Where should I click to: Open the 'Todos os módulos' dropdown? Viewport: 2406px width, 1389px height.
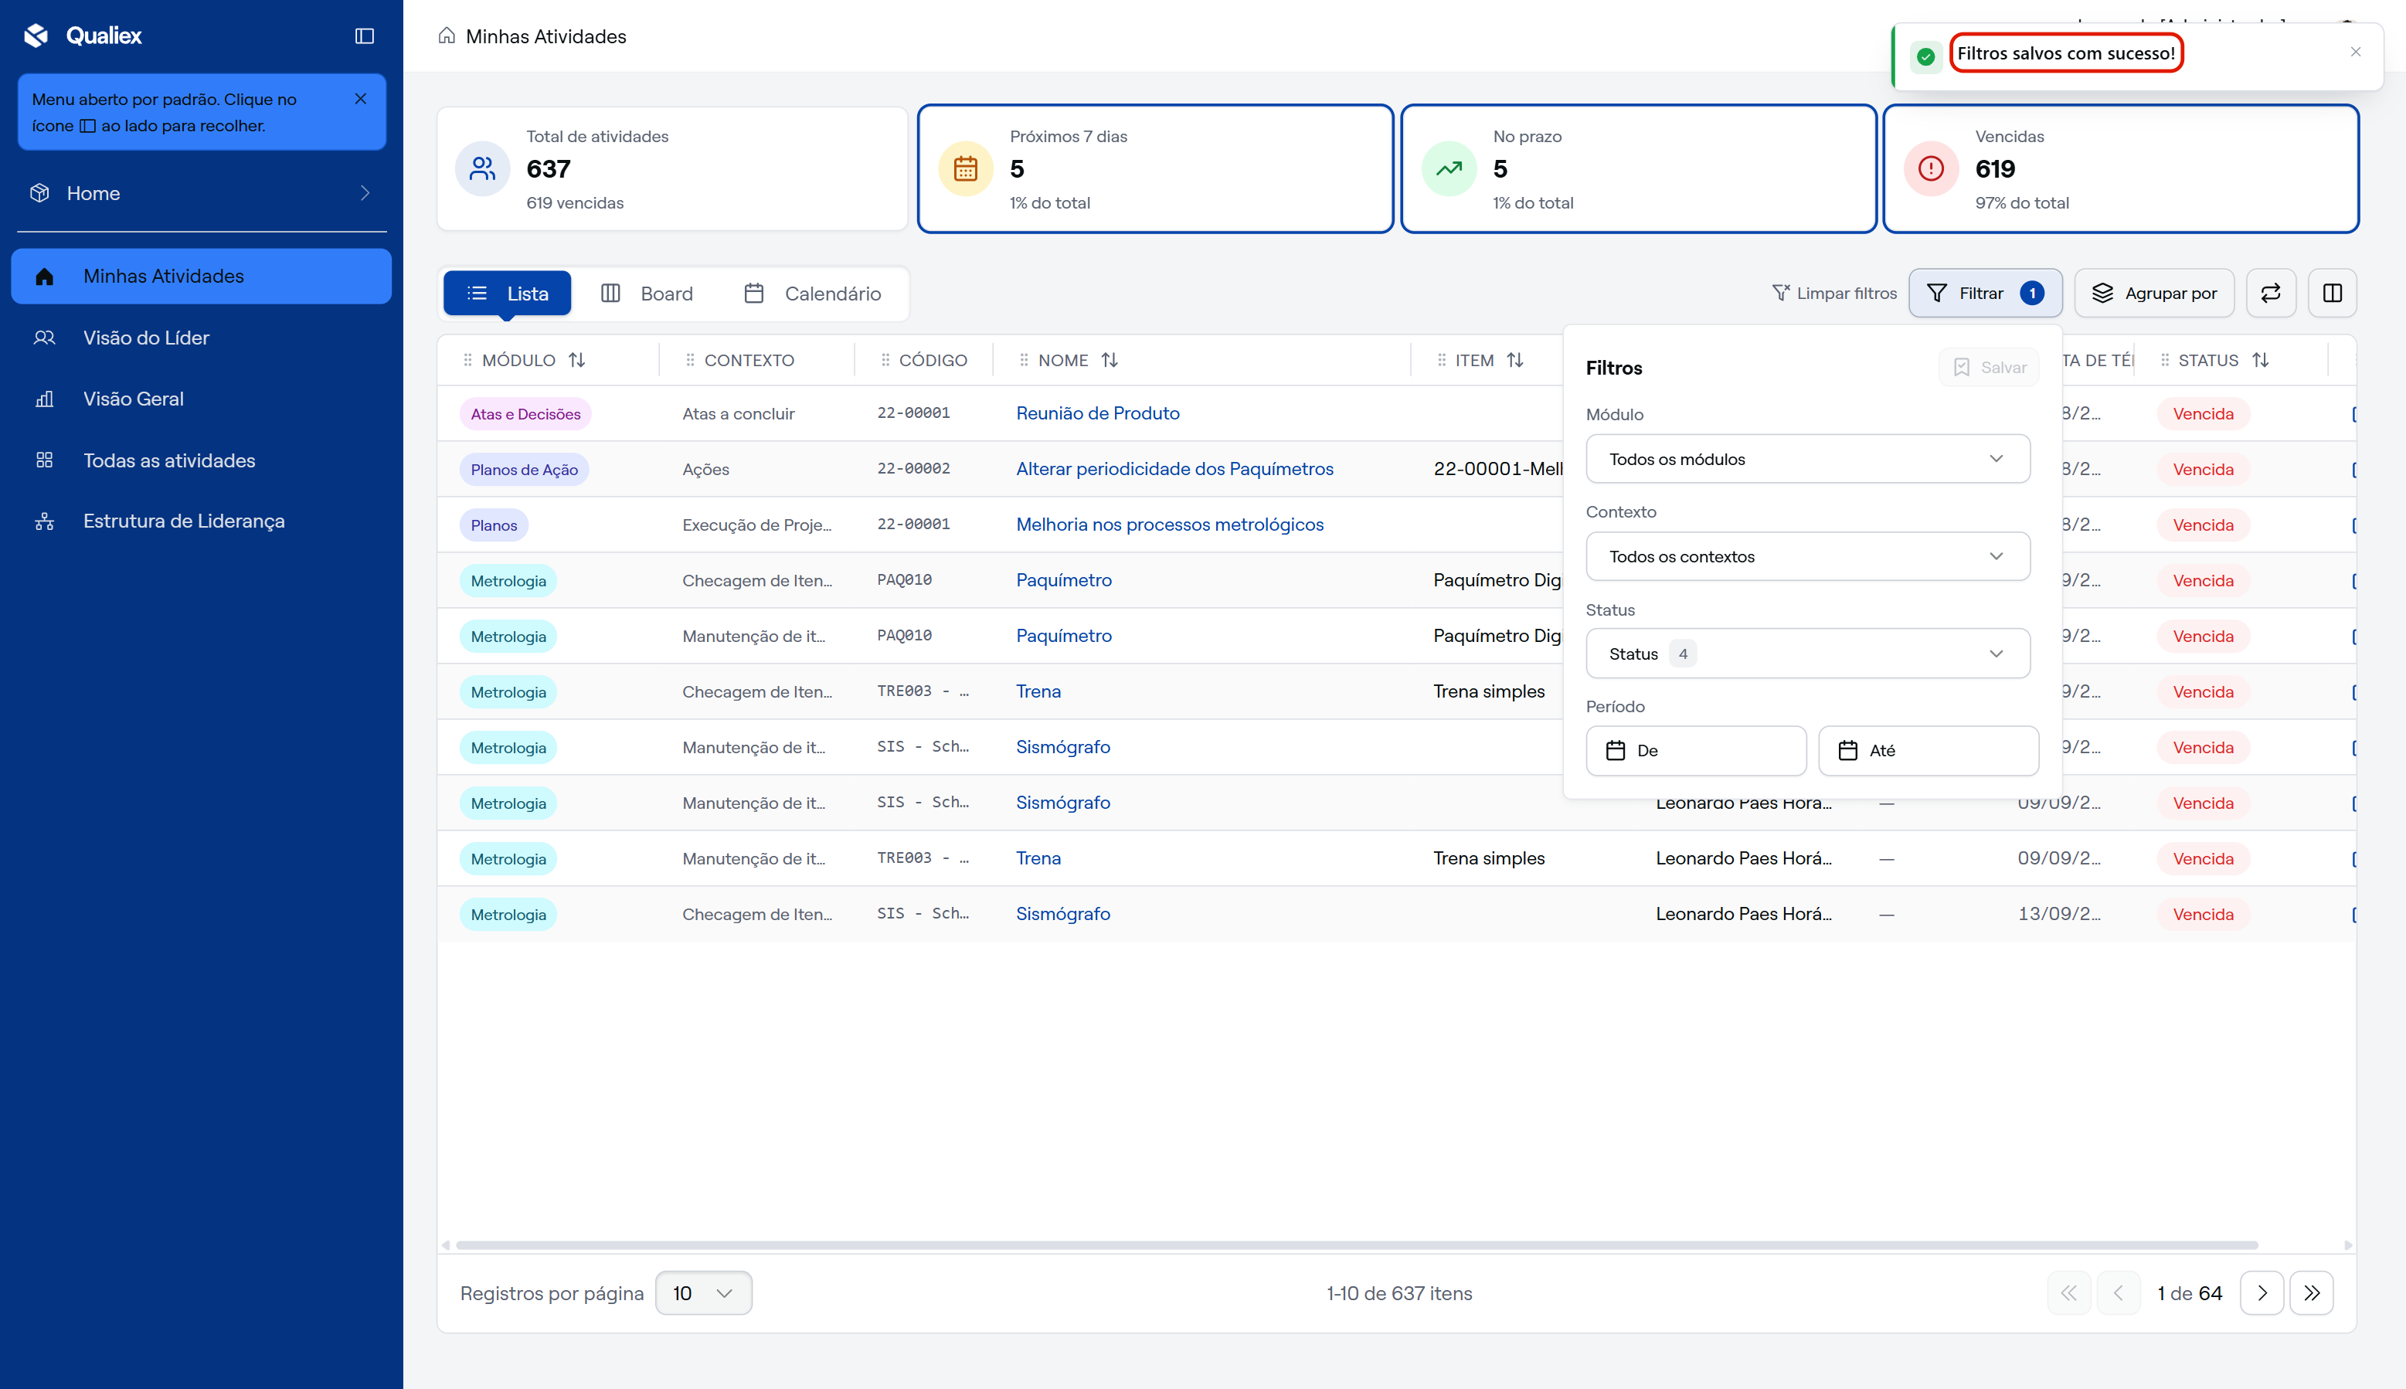pyautogui.click(x=1807, y=459)
